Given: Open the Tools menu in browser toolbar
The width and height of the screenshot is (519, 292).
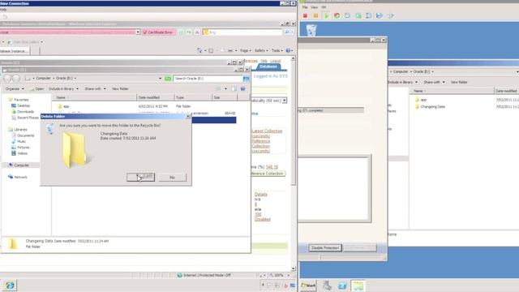Looking at the screenshot, I should pyautogui.click(x=277, y=50).
